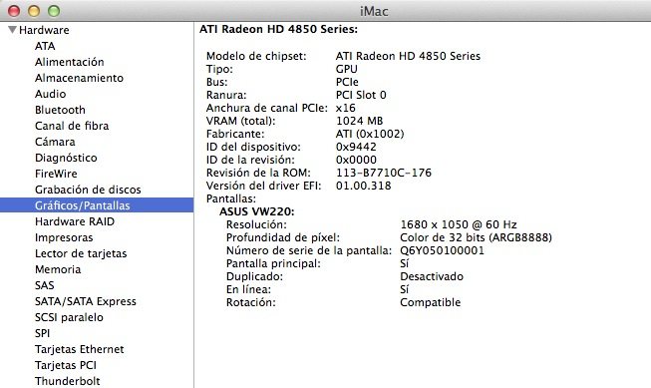Click the Pantalla principal label
Image resolution: width=651 pixels, height=388 pixels.
point(273,263)
